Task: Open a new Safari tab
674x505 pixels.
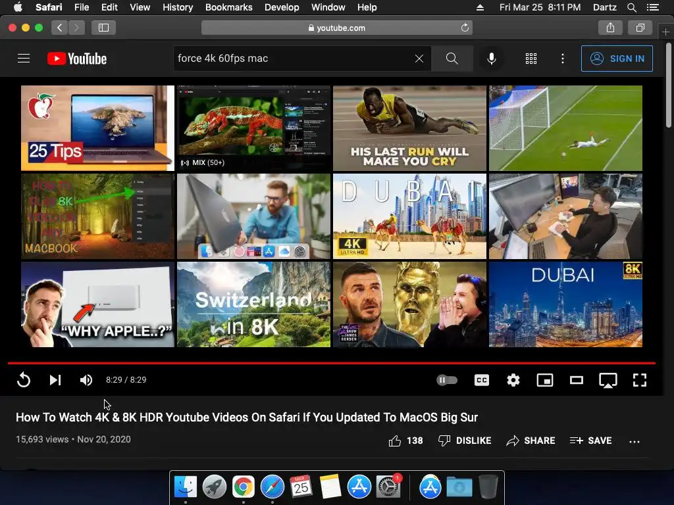Action: pyautogui.click(x=665, y=32)
